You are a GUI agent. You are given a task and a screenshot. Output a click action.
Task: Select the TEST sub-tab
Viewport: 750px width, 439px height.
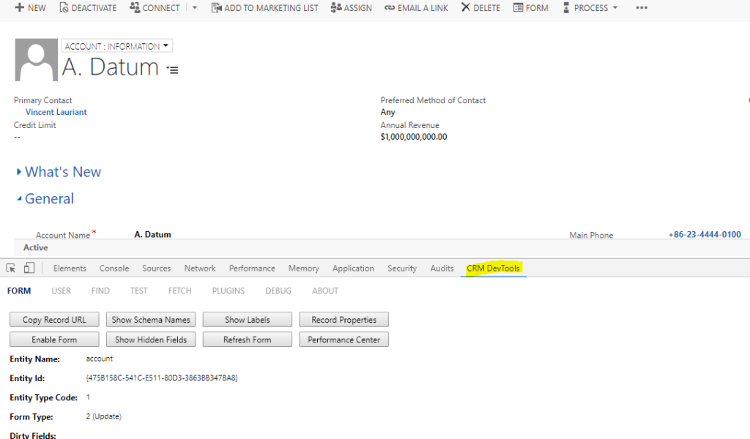pos(139,291)
